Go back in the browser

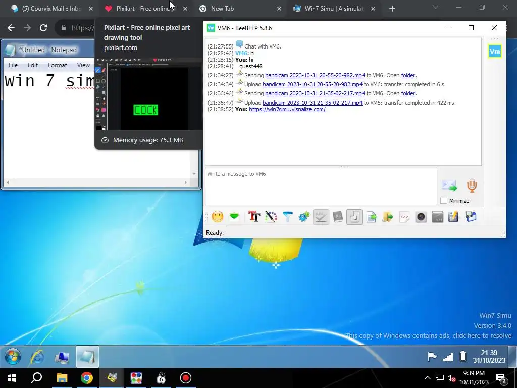[x=11, y=28]
